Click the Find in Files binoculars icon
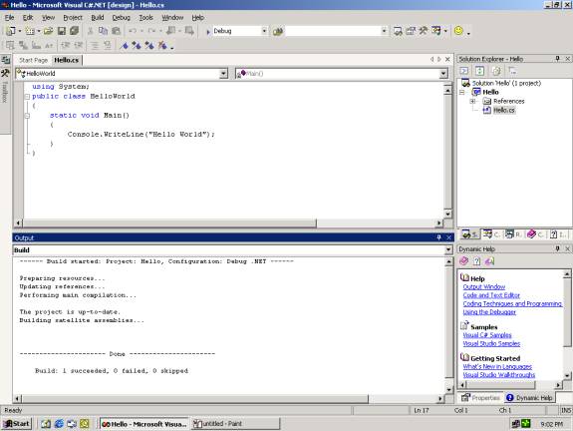The image size is (573, 431). point(278,32)
